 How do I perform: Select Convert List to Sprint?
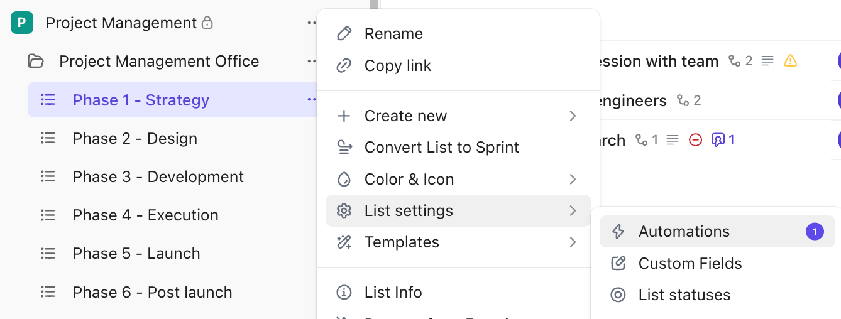coord(441,148)
